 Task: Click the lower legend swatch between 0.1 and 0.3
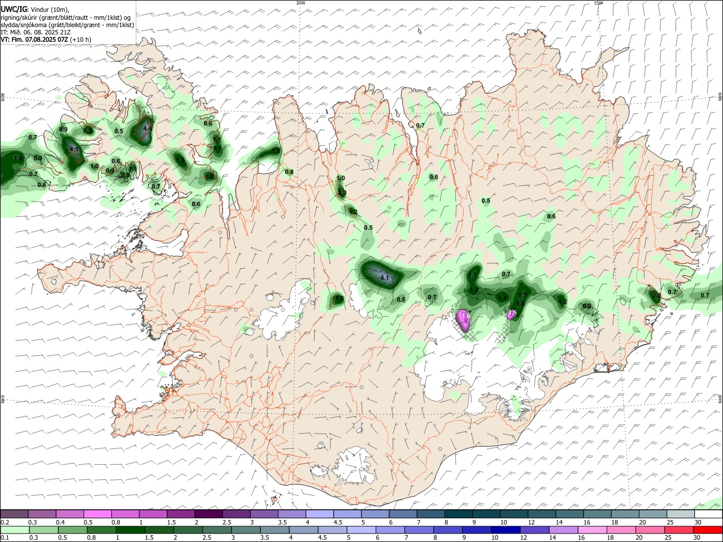click(15, 530)
